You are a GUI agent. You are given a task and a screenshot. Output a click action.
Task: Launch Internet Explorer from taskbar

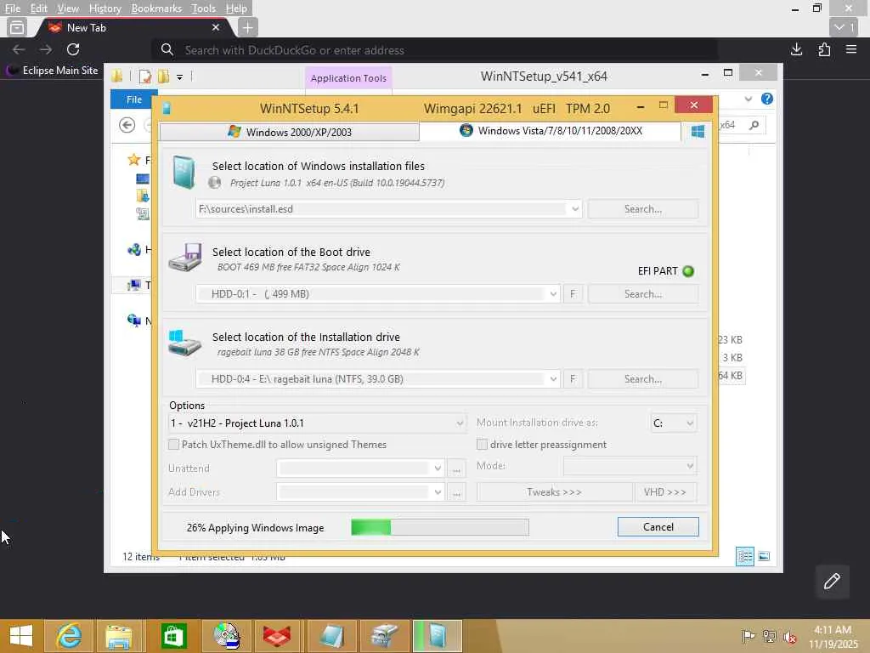pos(68,636)
